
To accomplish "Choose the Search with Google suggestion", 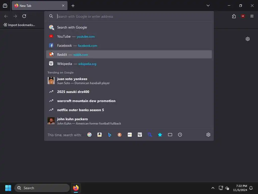I will [x=129, y=27].
